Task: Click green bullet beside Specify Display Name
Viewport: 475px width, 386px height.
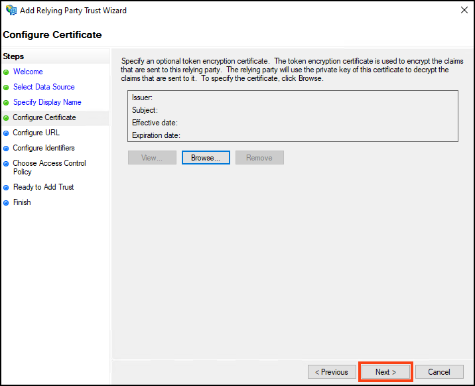Action: click(6, 103)
